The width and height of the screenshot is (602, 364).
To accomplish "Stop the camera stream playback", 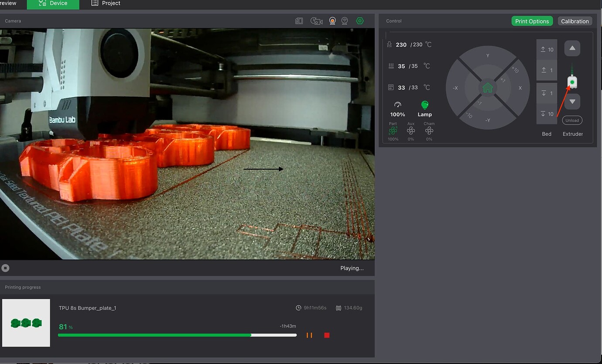I will coord(5,268).
